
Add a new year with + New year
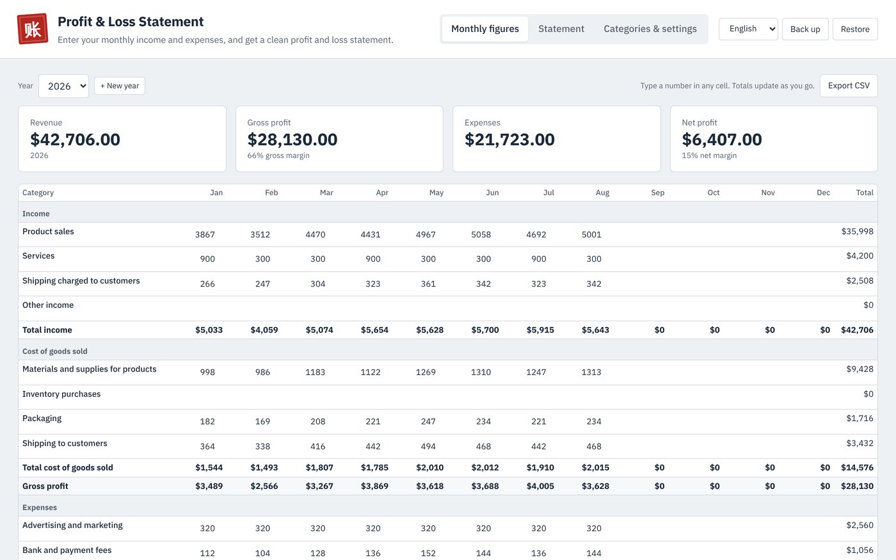tap(120, 86)
